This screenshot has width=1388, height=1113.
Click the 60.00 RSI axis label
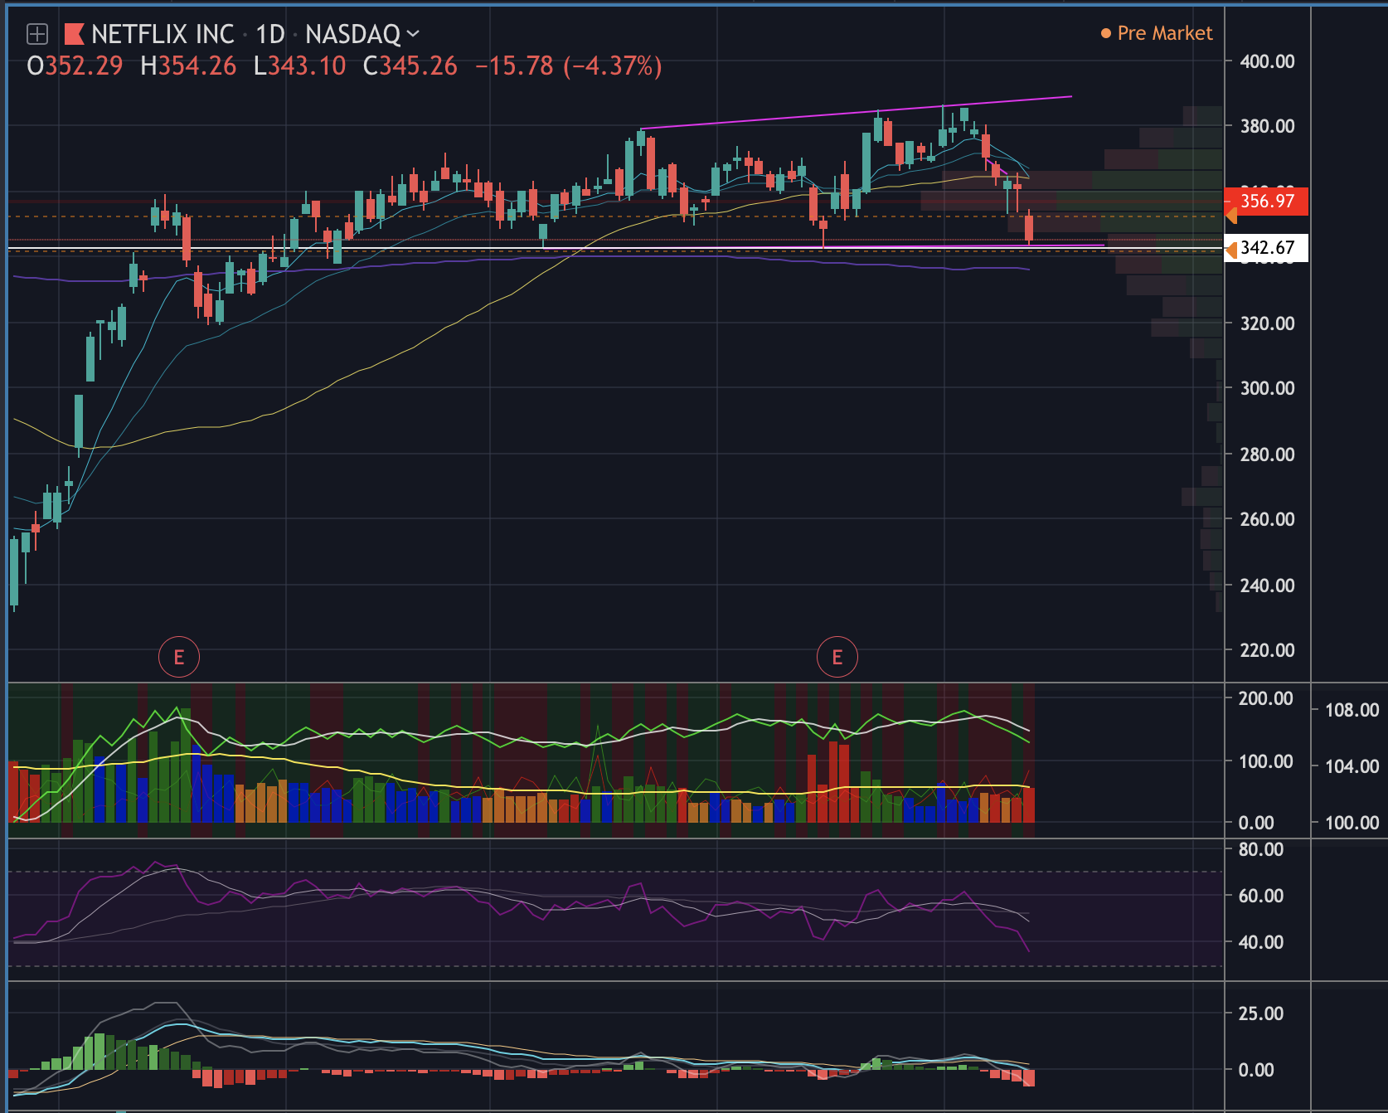(1260, 896)
